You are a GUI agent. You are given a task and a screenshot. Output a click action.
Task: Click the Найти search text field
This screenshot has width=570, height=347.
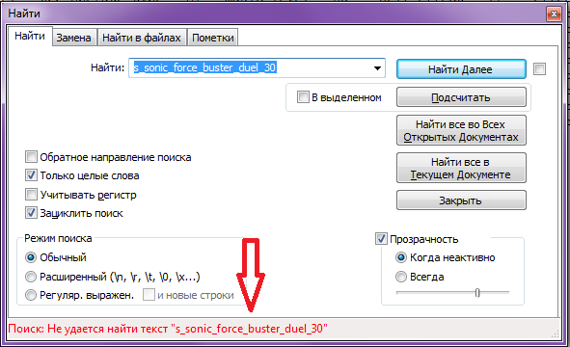(257, 67)
